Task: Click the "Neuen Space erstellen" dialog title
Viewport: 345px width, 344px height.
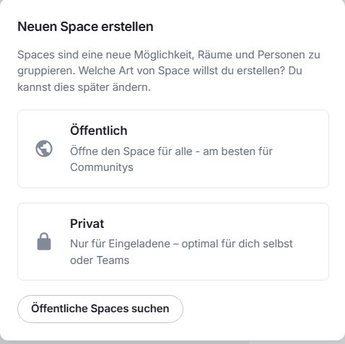Action: [x=85, y=27]
